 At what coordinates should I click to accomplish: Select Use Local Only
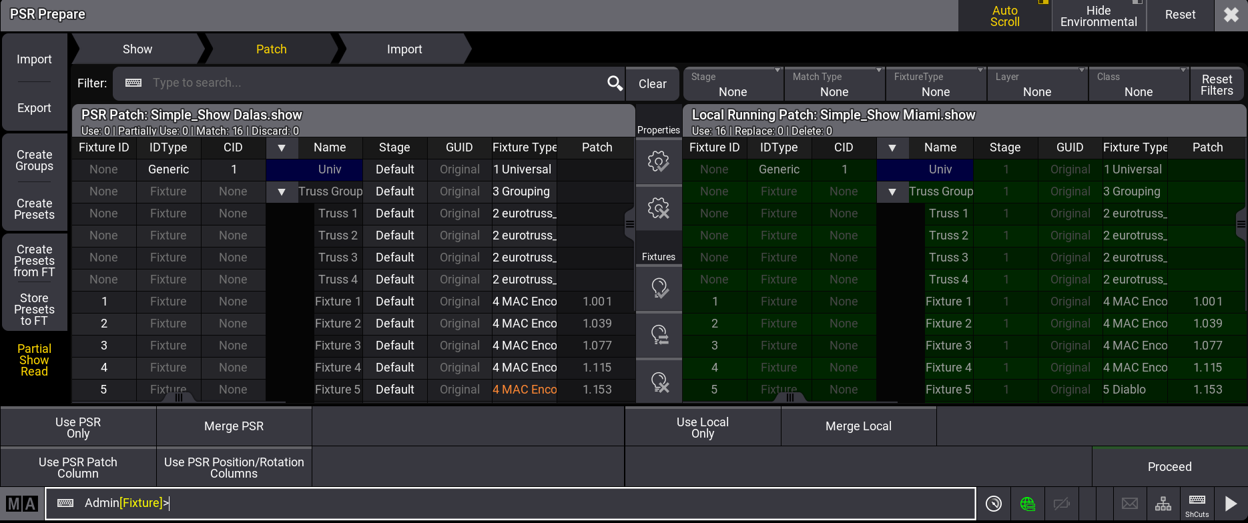tap(703, 428)
